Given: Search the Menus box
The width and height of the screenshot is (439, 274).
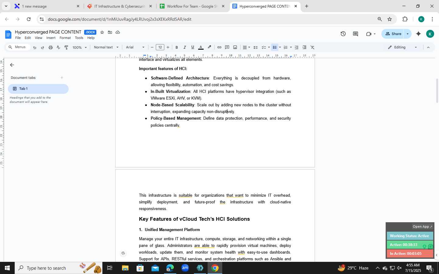Looking at the screenshot, I should 18,47.
